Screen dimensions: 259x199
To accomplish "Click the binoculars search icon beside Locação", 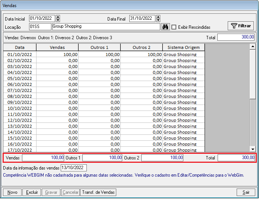I will point(165,27).
